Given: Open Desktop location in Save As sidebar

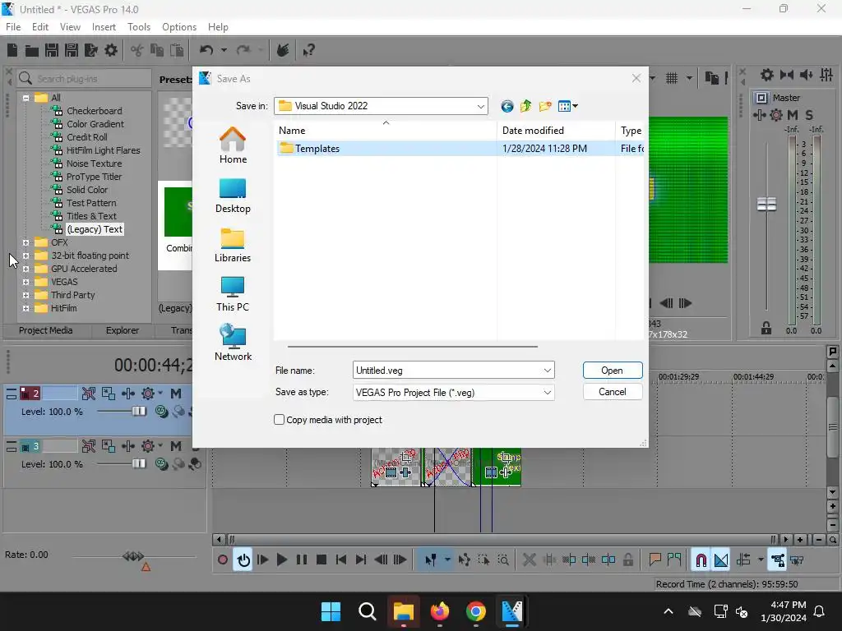Looking at the screenshot, I should click(233, 196).
